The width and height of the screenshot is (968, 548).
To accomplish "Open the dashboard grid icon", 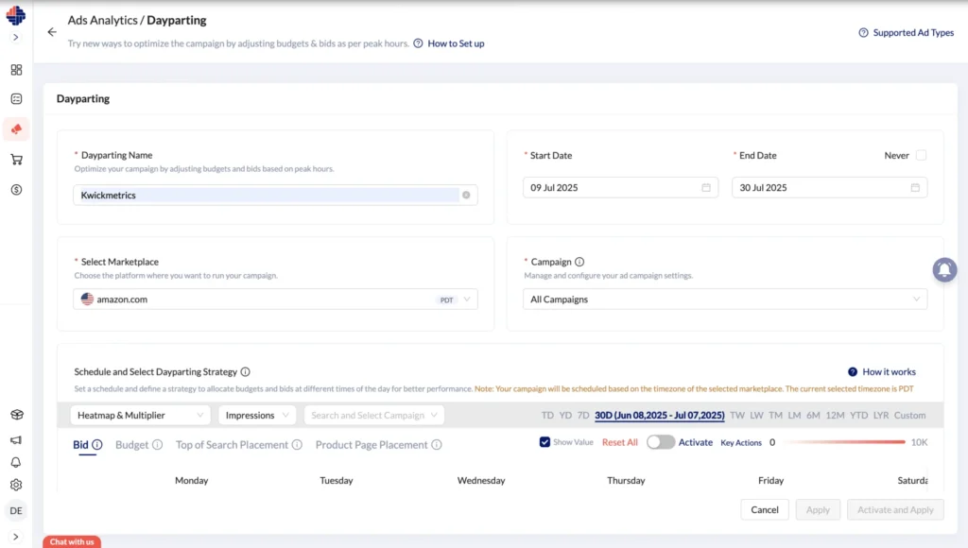I will click(17, 70).
